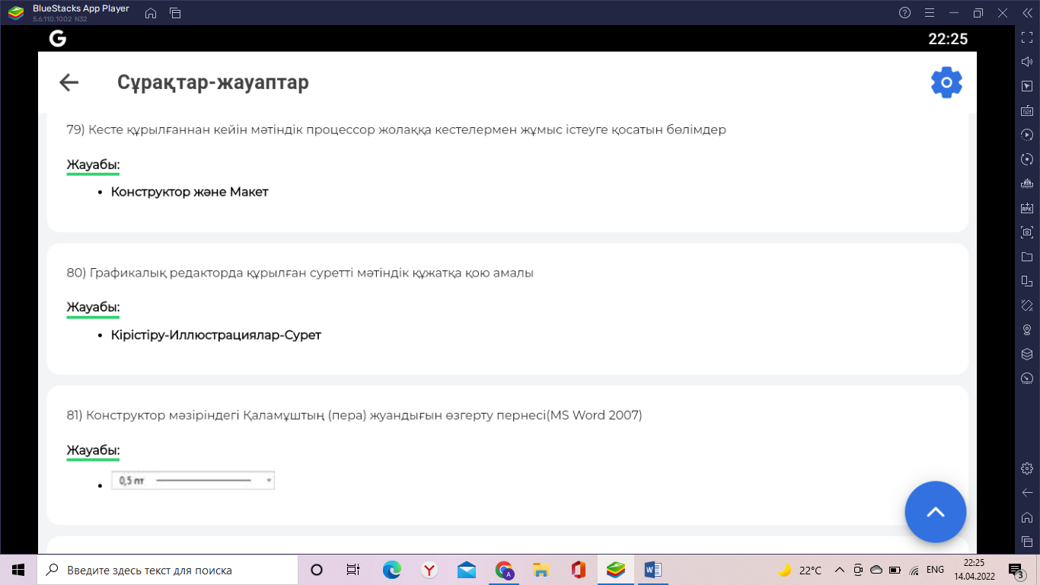Open BlueStacks hamburger menu
This screenshot has width=1040, height=585.
tap(929, 13)
